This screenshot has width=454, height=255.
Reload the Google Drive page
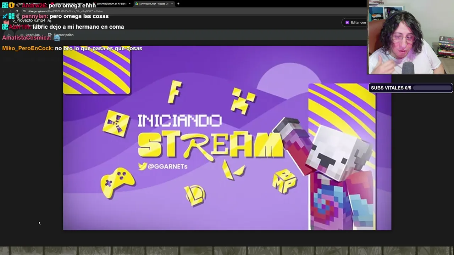(17, 11)
